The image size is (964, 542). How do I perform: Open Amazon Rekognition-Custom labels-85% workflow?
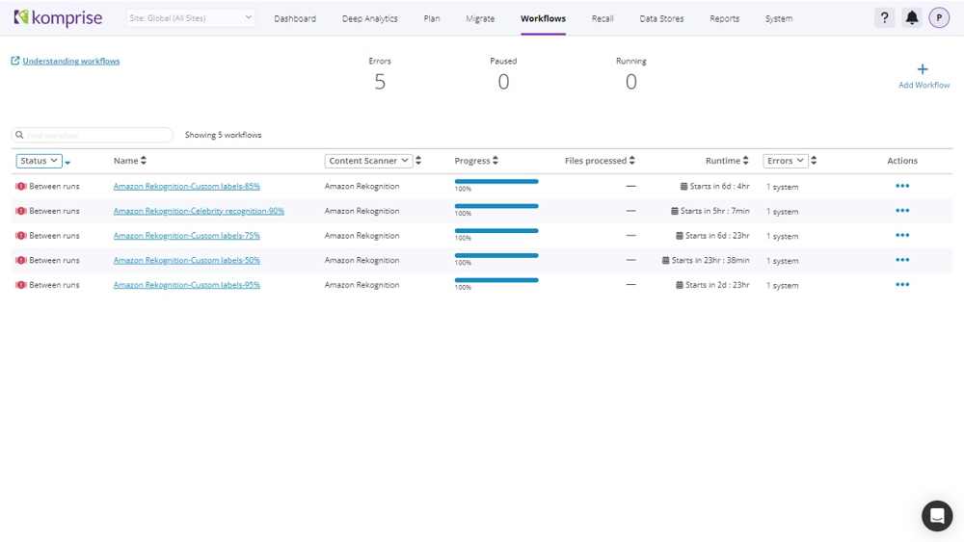(186, 186)
